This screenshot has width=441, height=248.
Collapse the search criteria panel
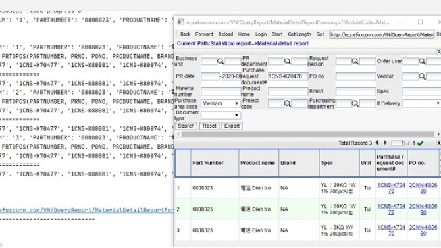tap(438, 52)
